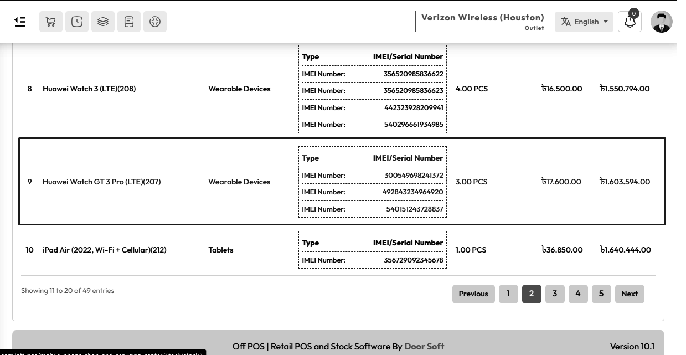Image resolution: width=686 pixels, height=355 pixels.
Task: Click the fullscreen circle toolbar icon
Action: (155, 22)
